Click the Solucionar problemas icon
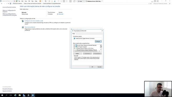The height and width of the screenshot is (97, 172). 23,27
